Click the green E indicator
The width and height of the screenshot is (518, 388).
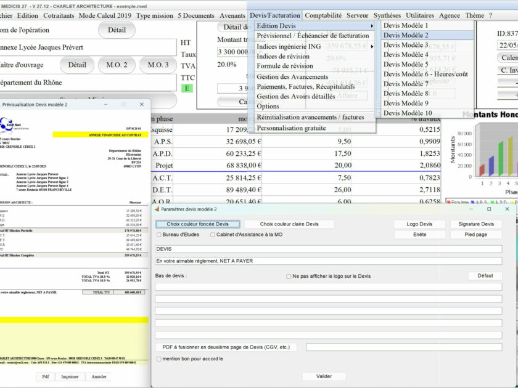pyautogui.click(x=187, y=88)
